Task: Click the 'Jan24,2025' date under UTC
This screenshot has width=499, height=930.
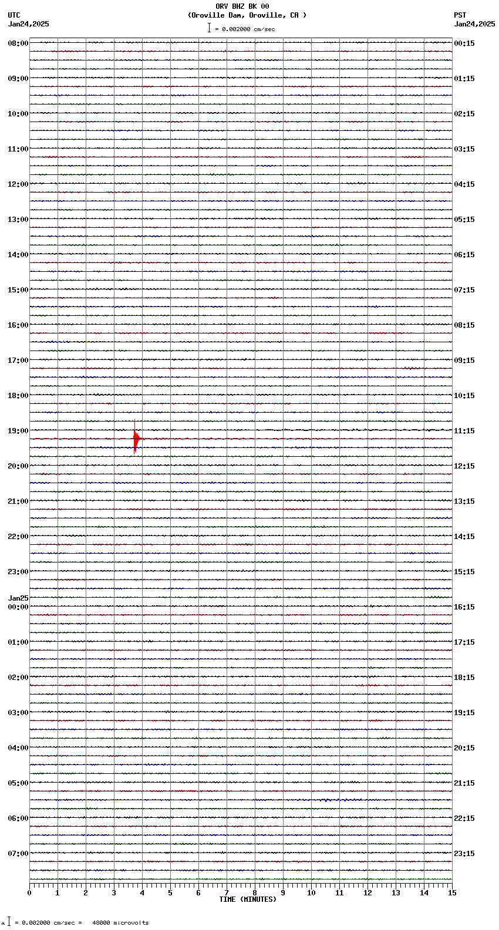Action: pos(29,24)
